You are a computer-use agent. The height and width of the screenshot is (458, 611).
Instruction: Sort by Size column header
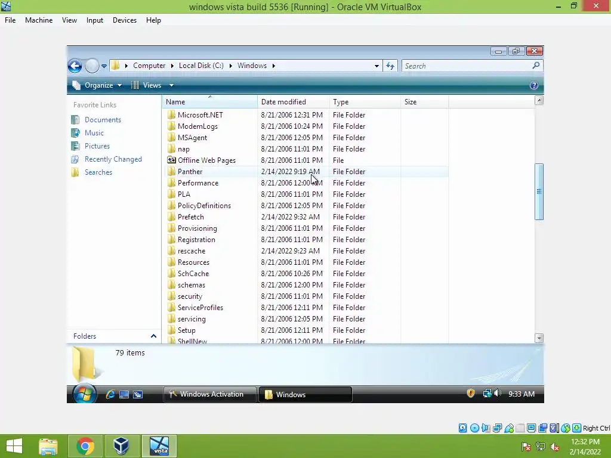pyautogui.click(x=424, y=101)
